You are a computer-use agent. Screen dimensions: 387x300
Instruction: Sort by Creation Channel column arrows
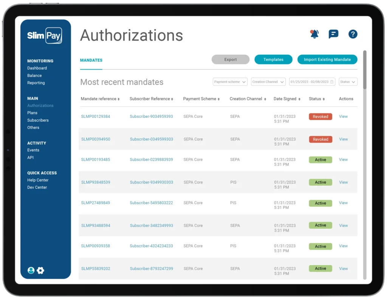[x=265, y=99]
